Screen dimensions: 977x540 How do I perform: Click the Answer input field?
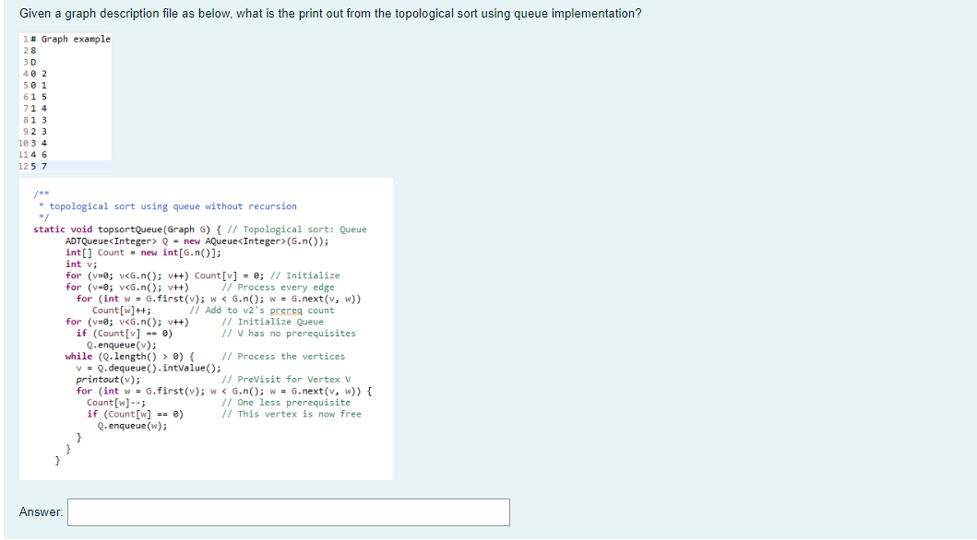tap(288, 512)
